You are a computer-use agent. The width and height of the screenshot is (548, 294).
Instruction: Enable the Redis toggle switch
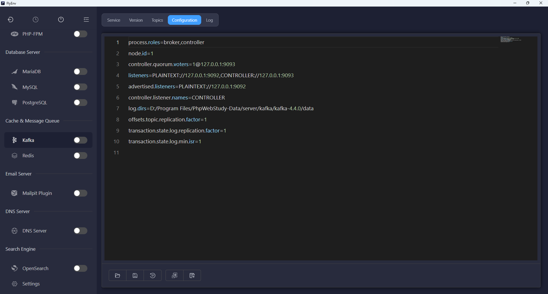[80, 156]
